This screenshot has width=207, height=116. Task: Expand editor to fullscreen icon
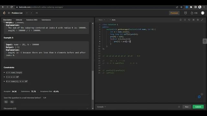point(202,20)
